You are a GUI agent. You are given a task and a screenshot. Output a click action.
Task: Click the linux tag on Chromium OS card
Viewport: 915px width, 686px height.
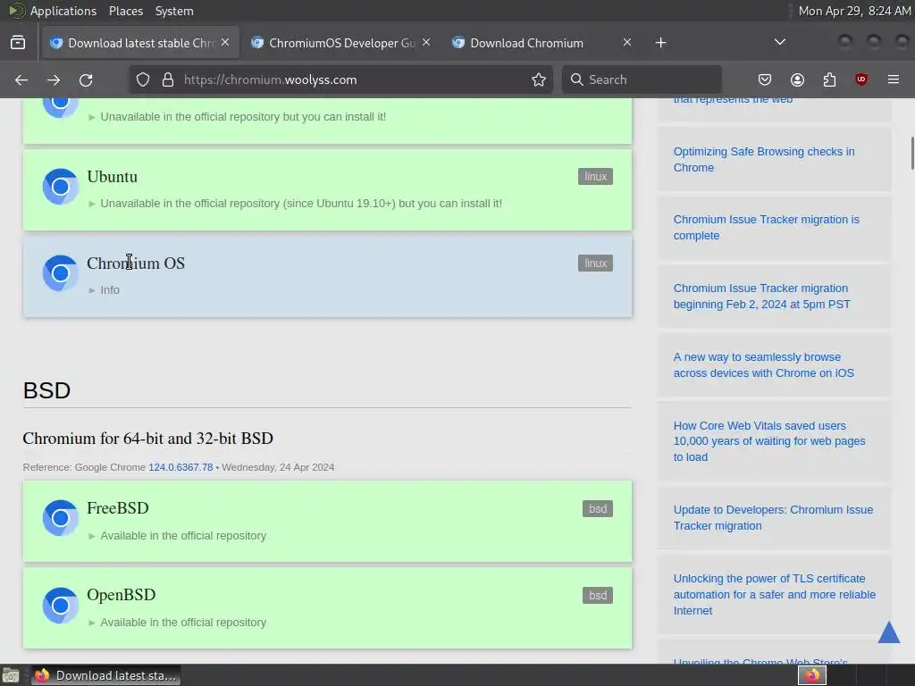coord(595,264)
